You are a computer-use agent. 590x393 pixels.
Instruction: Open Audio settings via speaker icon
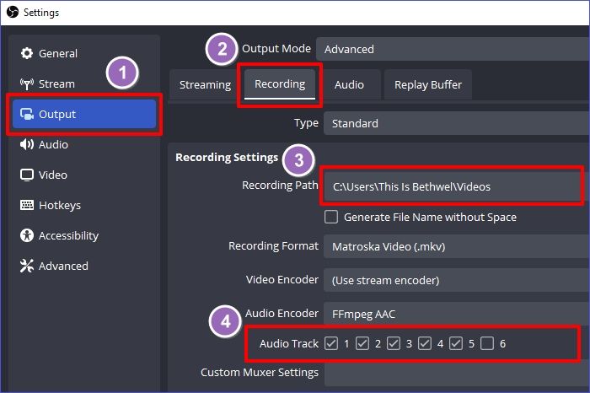(26, 144)
